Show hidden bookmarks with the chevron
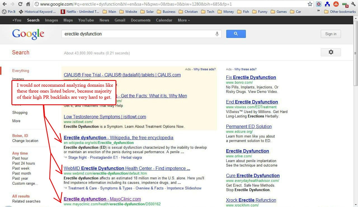Image resolution: width=358 pixels, height=207 pixels. (x=319, y=11)
